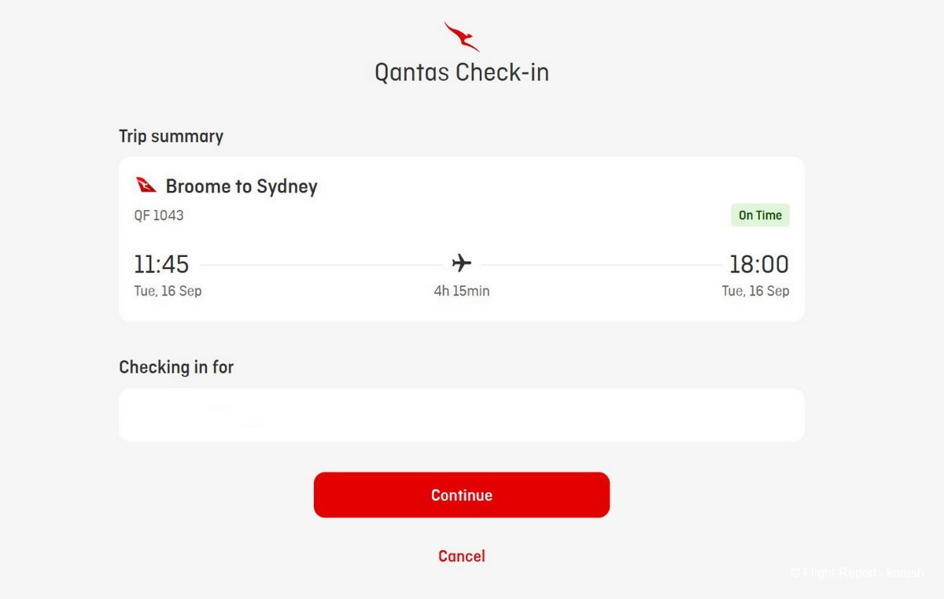Viewport: 944px width, 599px height.
Task: Click the 4h 15min flight duration
Action: (x=462, y=291)
